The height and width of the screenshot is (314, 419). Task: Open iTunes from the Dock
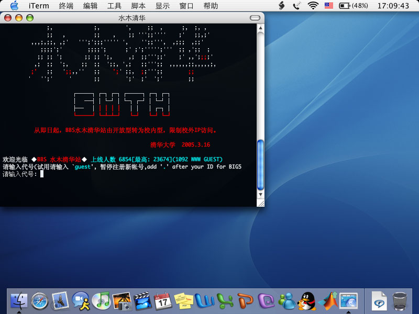tap(101, 300)
